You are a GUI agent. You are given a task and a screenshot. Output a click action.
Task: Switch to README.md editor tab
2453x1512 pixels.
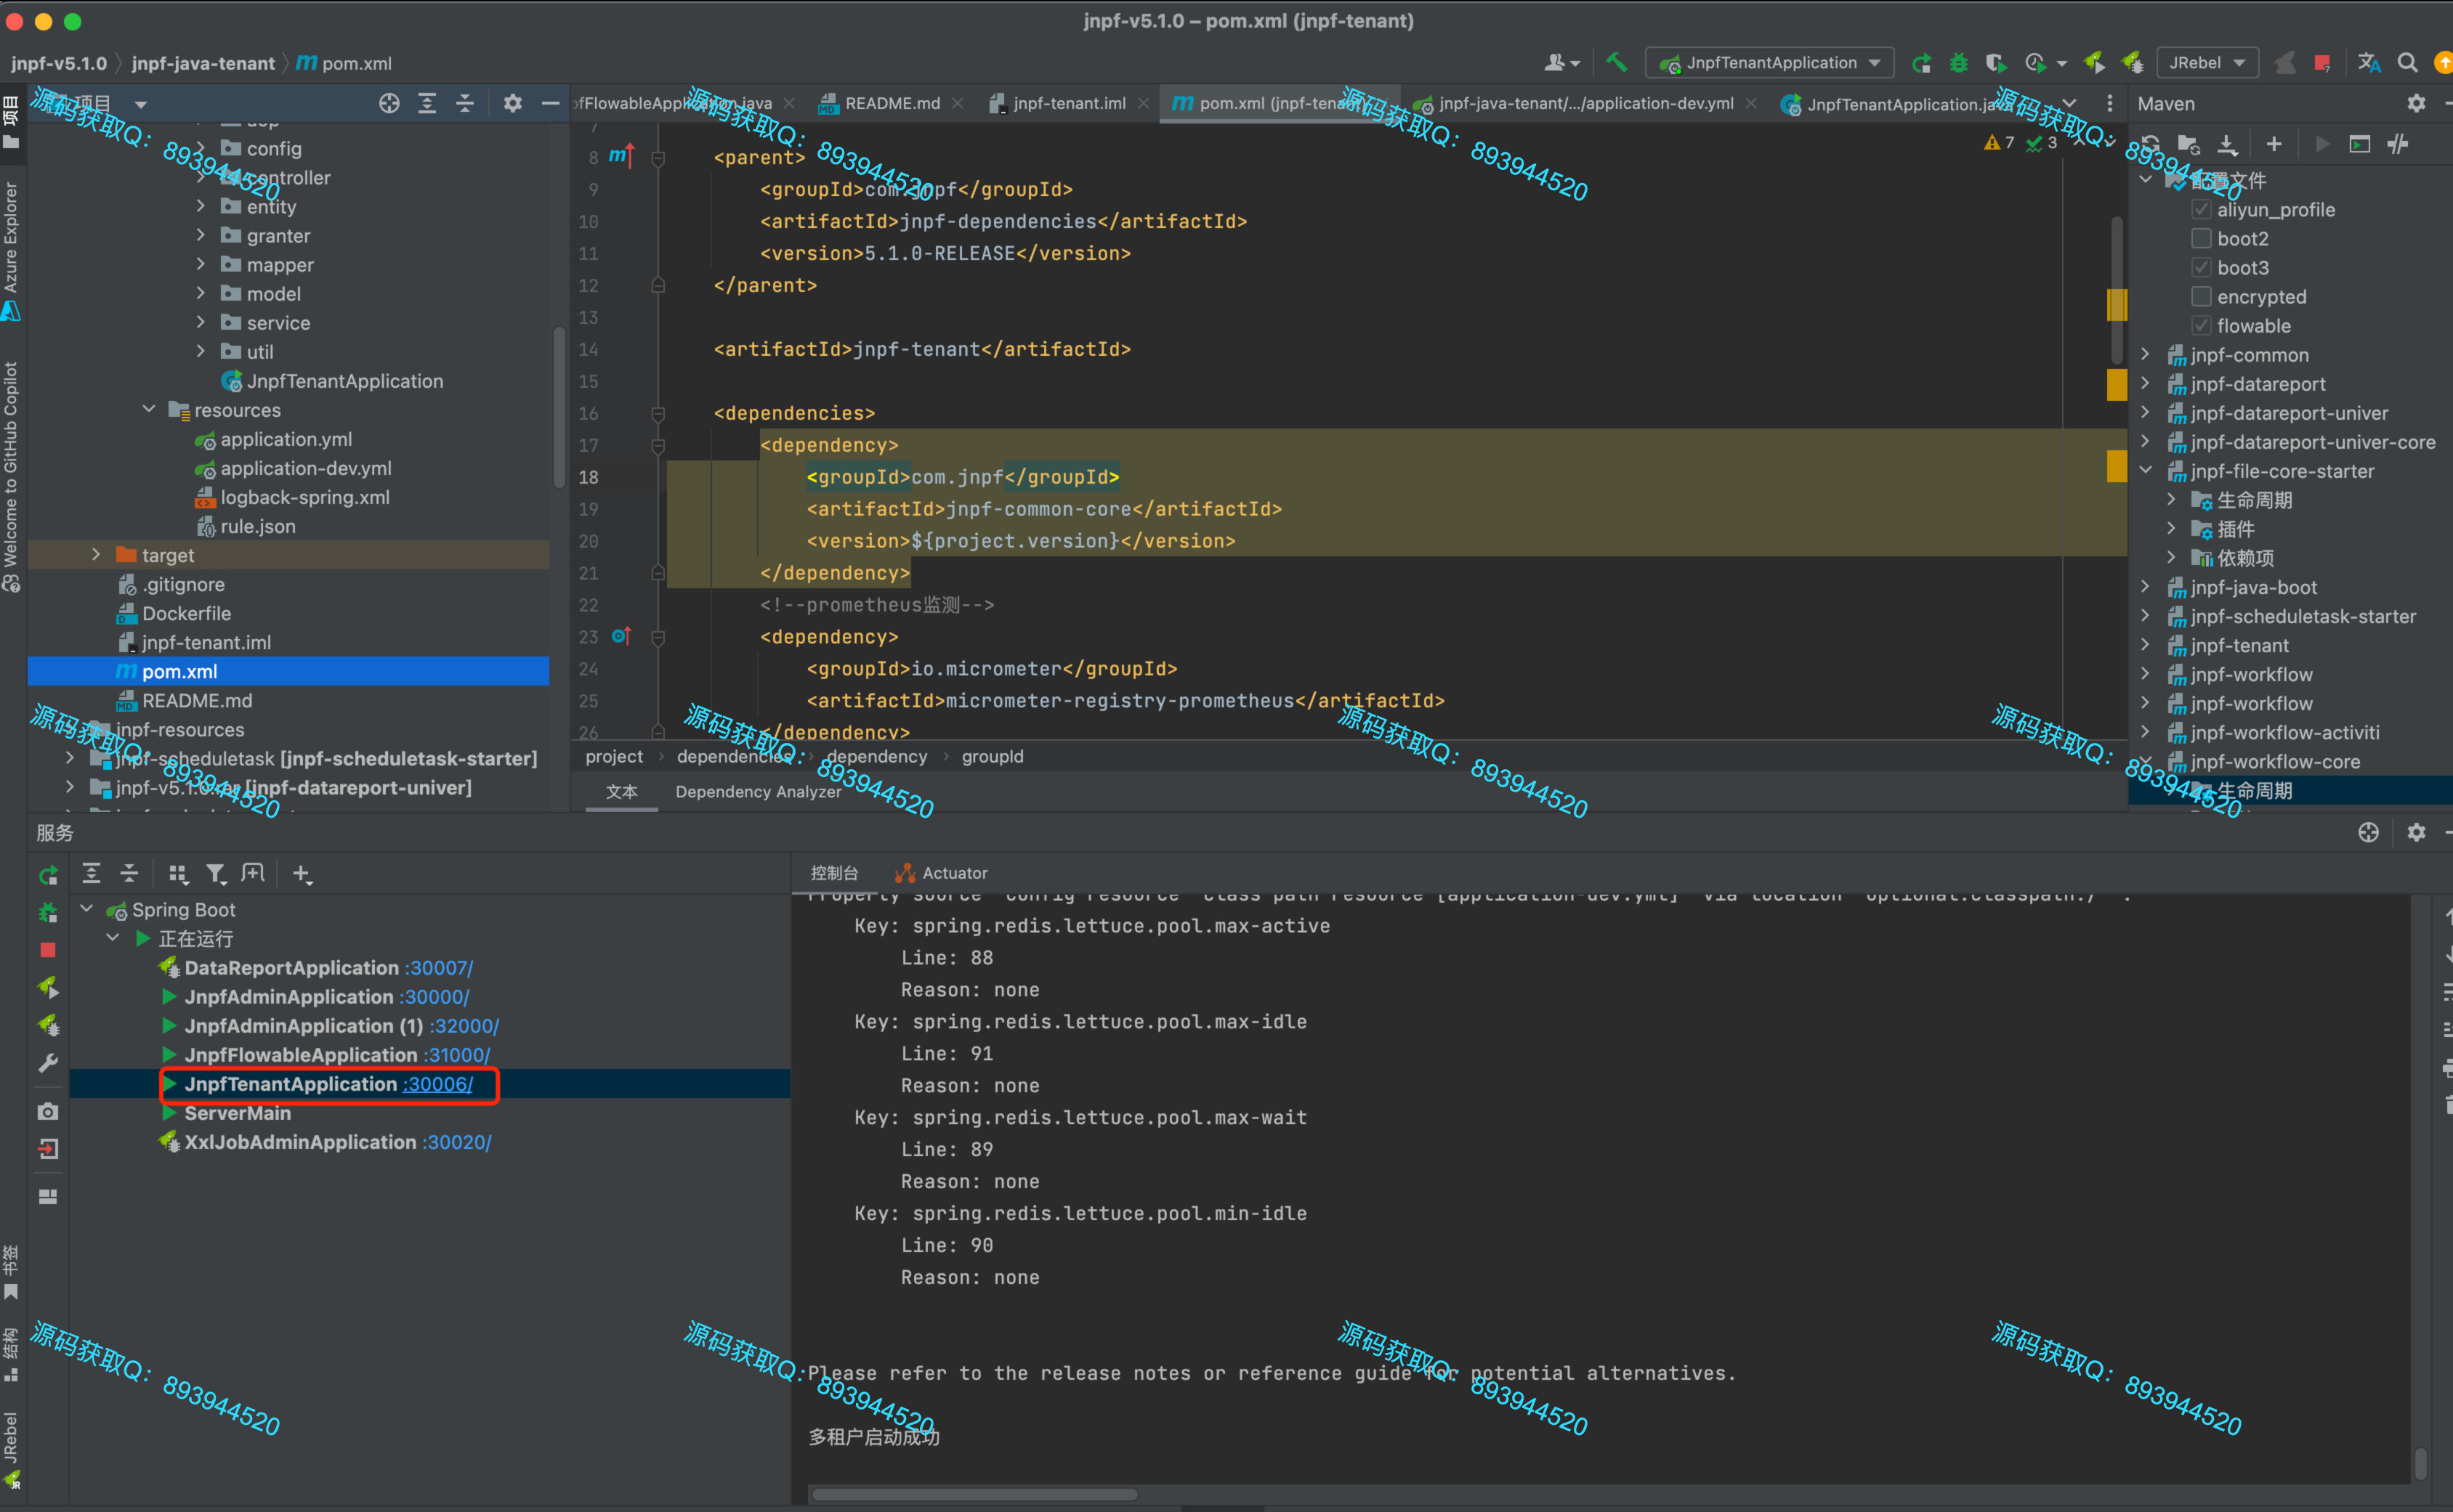tap(890, 103)
